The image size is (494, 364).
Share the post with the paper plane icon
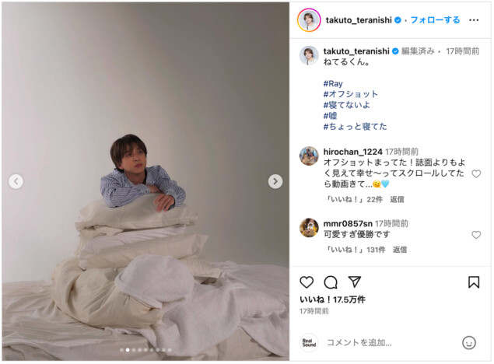click(x=355, y=282)
